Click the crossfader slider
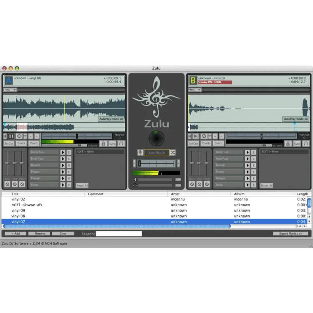313x313 pixels. coord(156,163)
